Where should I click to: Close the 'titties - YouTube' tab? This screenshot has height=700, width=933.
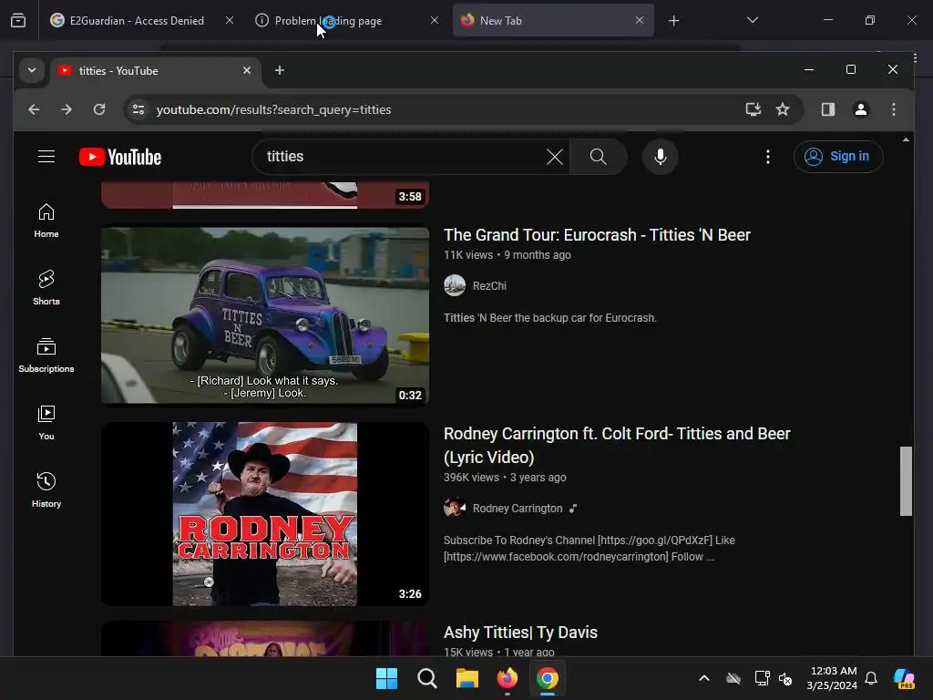pos(247,70)
